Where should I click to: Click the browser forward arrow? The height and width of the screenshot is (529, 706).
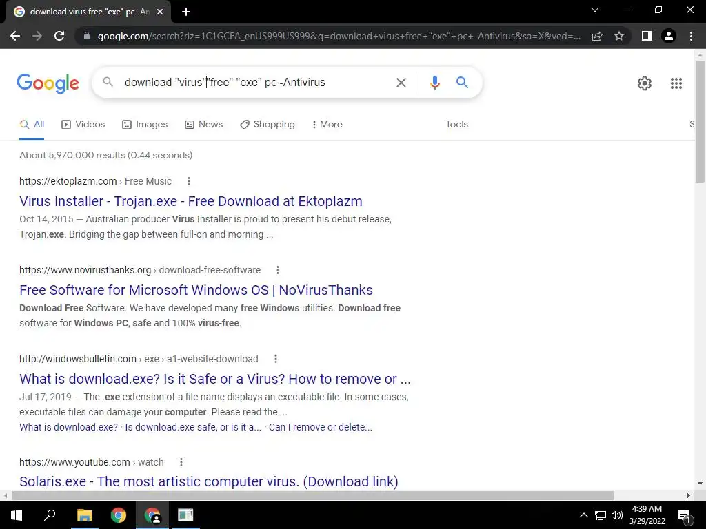click(37, 36)
